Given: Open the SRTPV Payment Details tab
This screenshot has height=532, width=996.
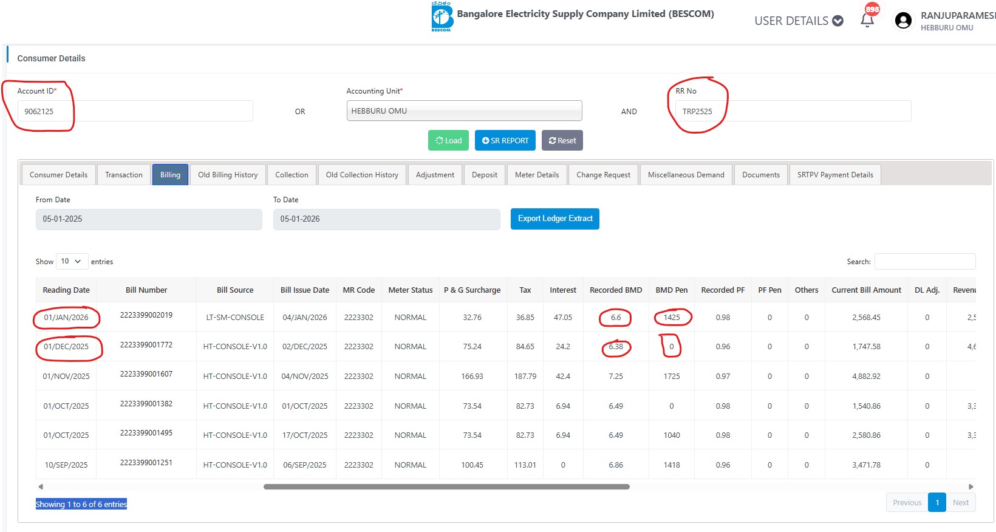Looking at the screenshot, I should pyautogui.click(x=835, y=175).
